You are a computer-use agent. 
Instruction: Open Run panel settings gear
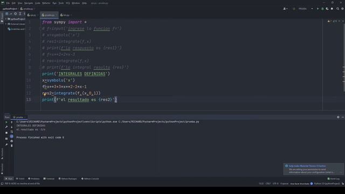coord(338,117)
